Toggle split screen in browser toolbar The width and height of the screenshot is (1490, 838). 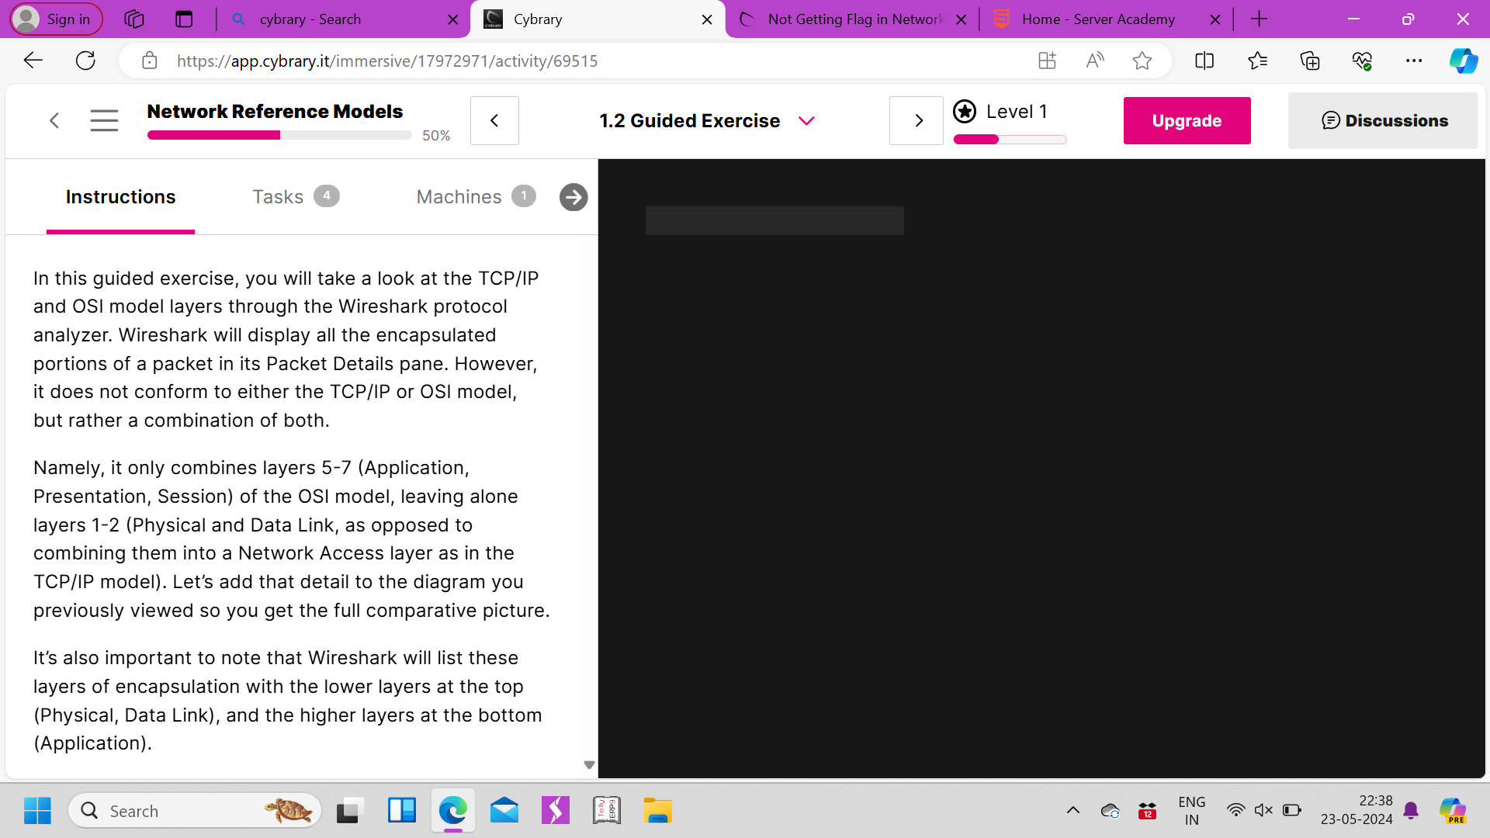pos(1204,61)
